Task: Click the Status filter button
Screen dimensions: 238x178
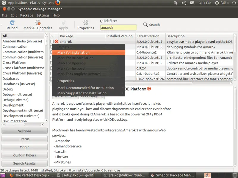Action: pyautogui.click(x=24, y=139)
